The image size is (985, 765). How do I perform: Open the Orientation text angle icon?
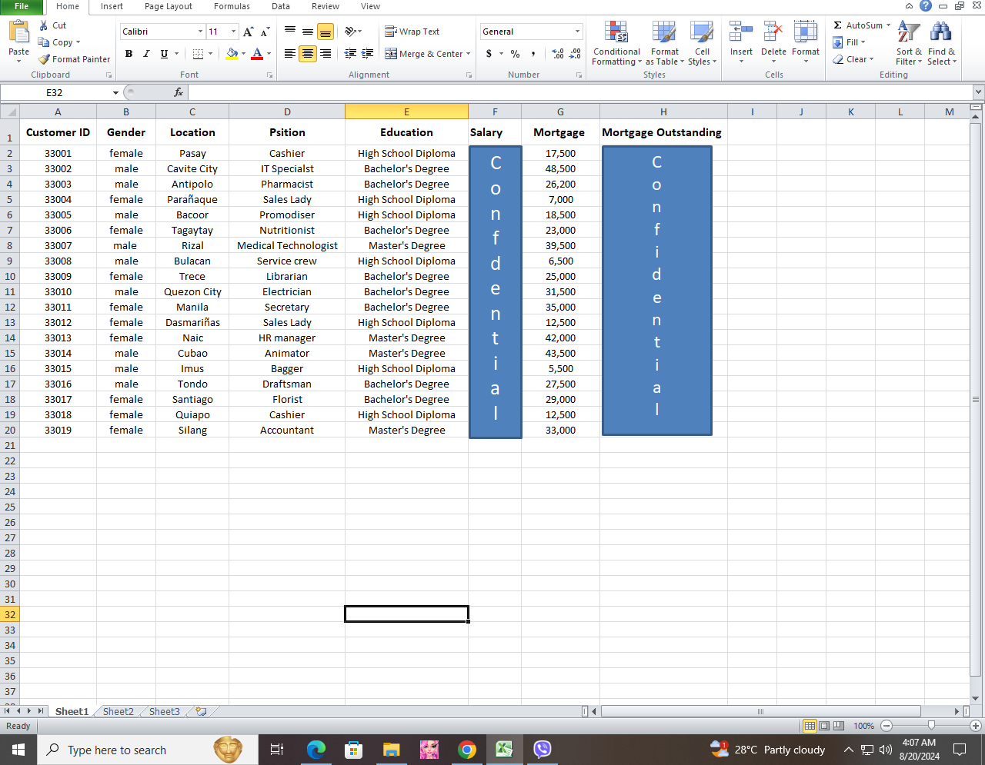[351, 32]
